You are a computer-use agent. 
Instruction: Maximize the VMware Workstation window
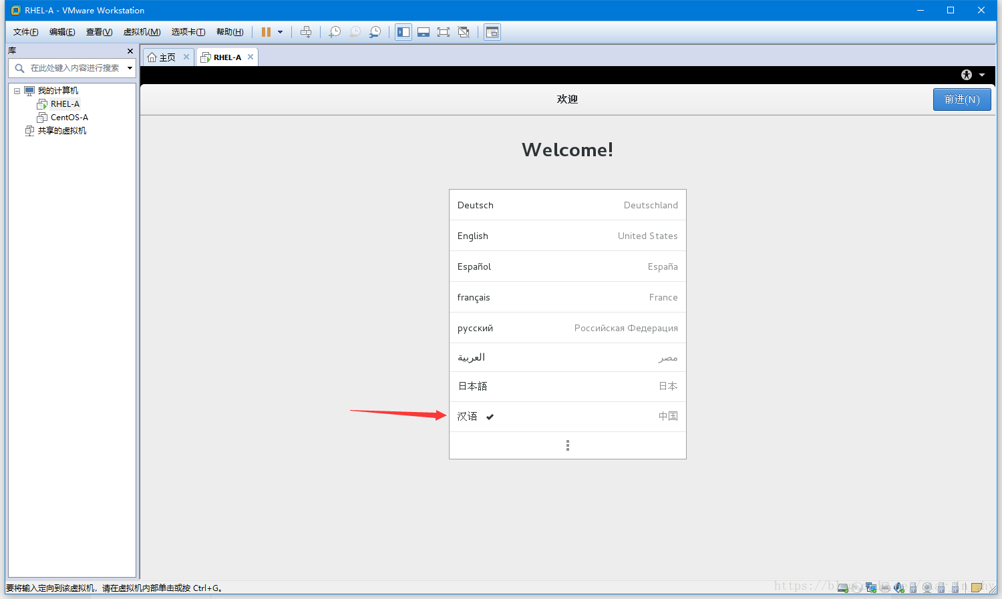point(951,10)
